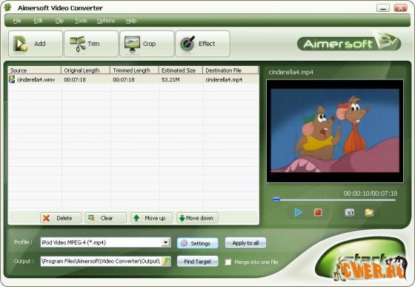Screen dimensions: 415x287
Task: Open the Options menu
Action: (106, 21)
